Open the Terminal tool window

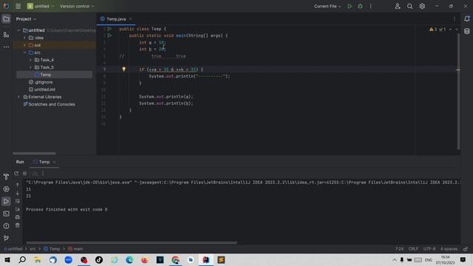[x=6, y=214]
